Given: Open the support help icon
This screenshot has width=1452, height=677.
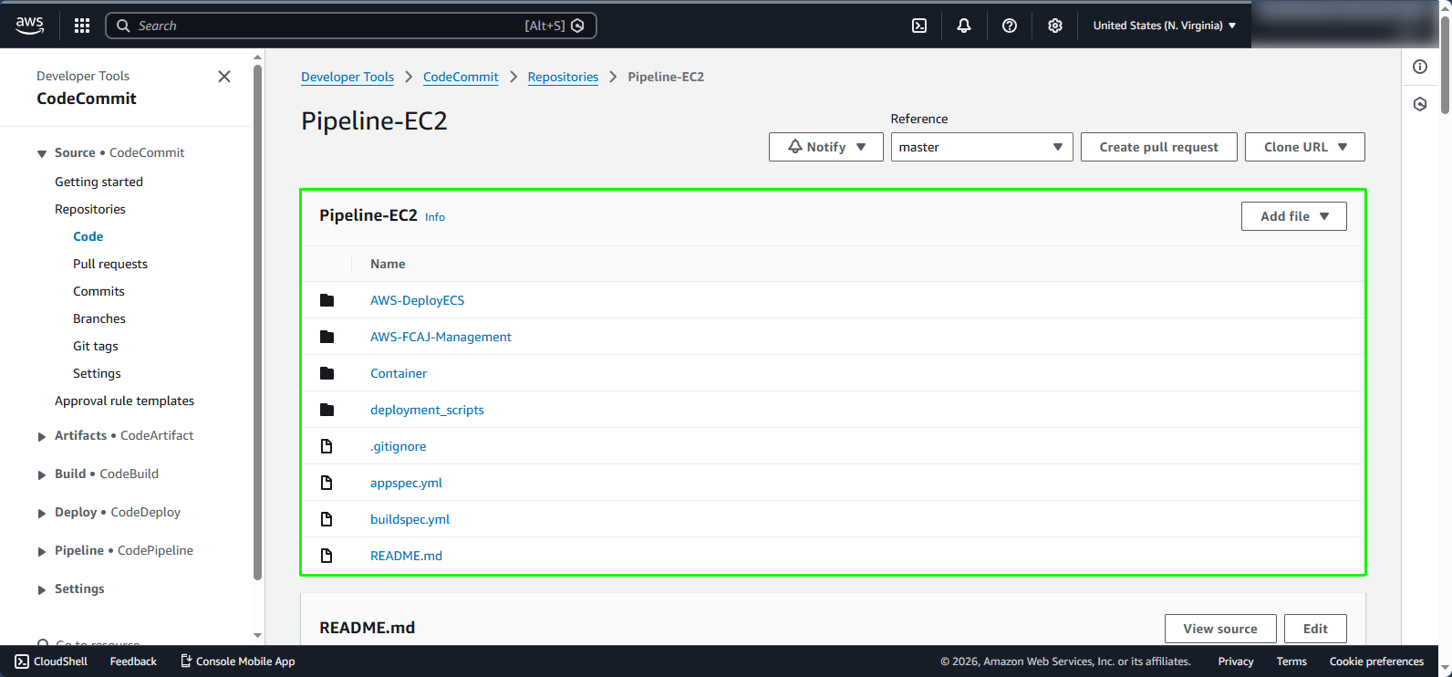Looking at the screenshot, I should click(1010, 26).
